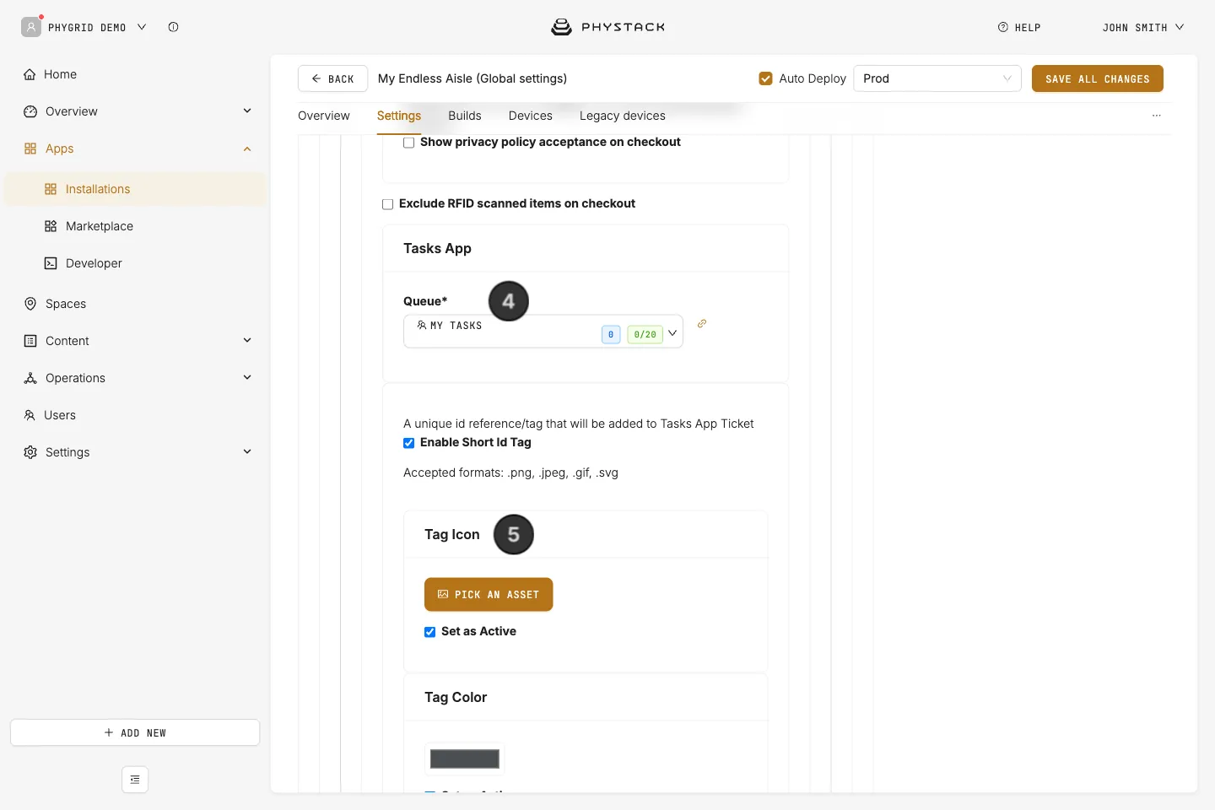The image size is (1215, 810).
Task: Click the Pick an Asset button
Action: 489,595
